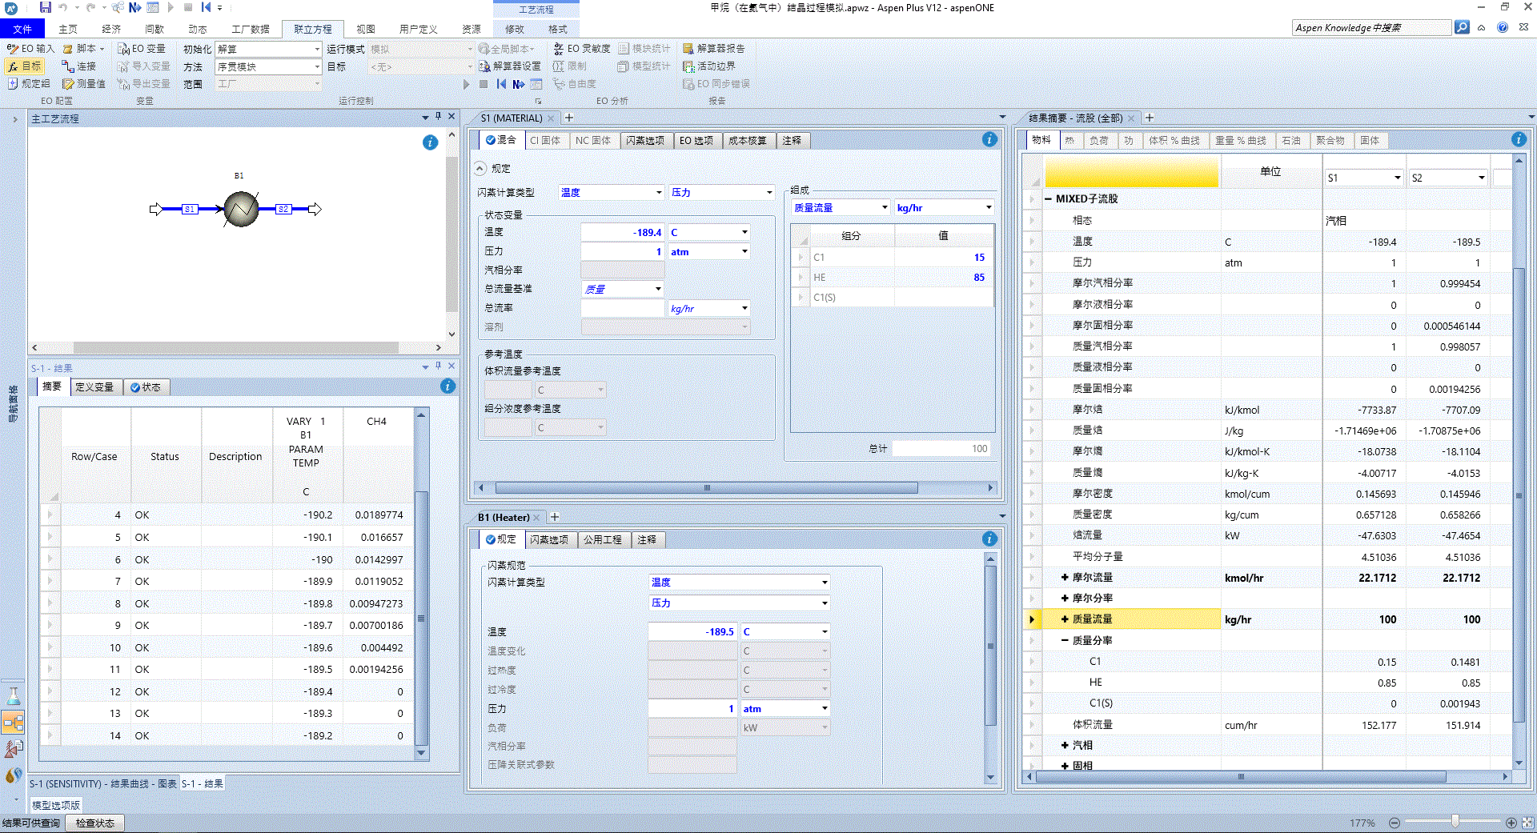Open Properties environment flask icon in sidebar

(x=14, y=695)
